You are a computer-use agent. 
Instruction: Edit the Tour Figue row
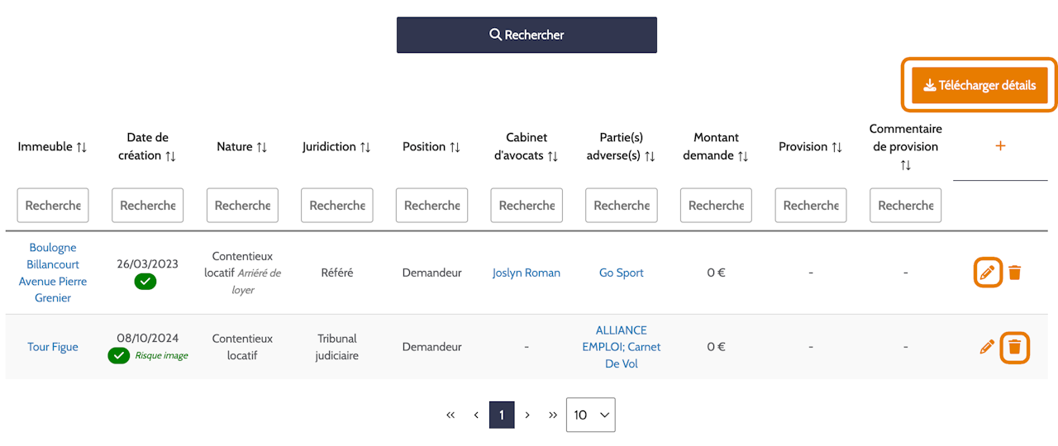point(987,347)
